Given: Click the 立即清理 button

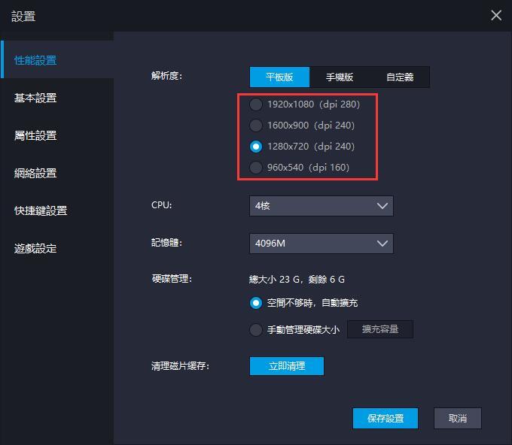Looking at the screenshot, I should [287, 366].
